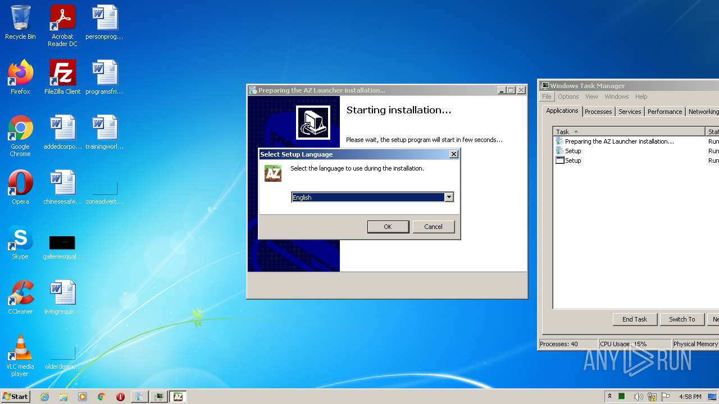Open the Action Center flag icon

tap(665, 397)
